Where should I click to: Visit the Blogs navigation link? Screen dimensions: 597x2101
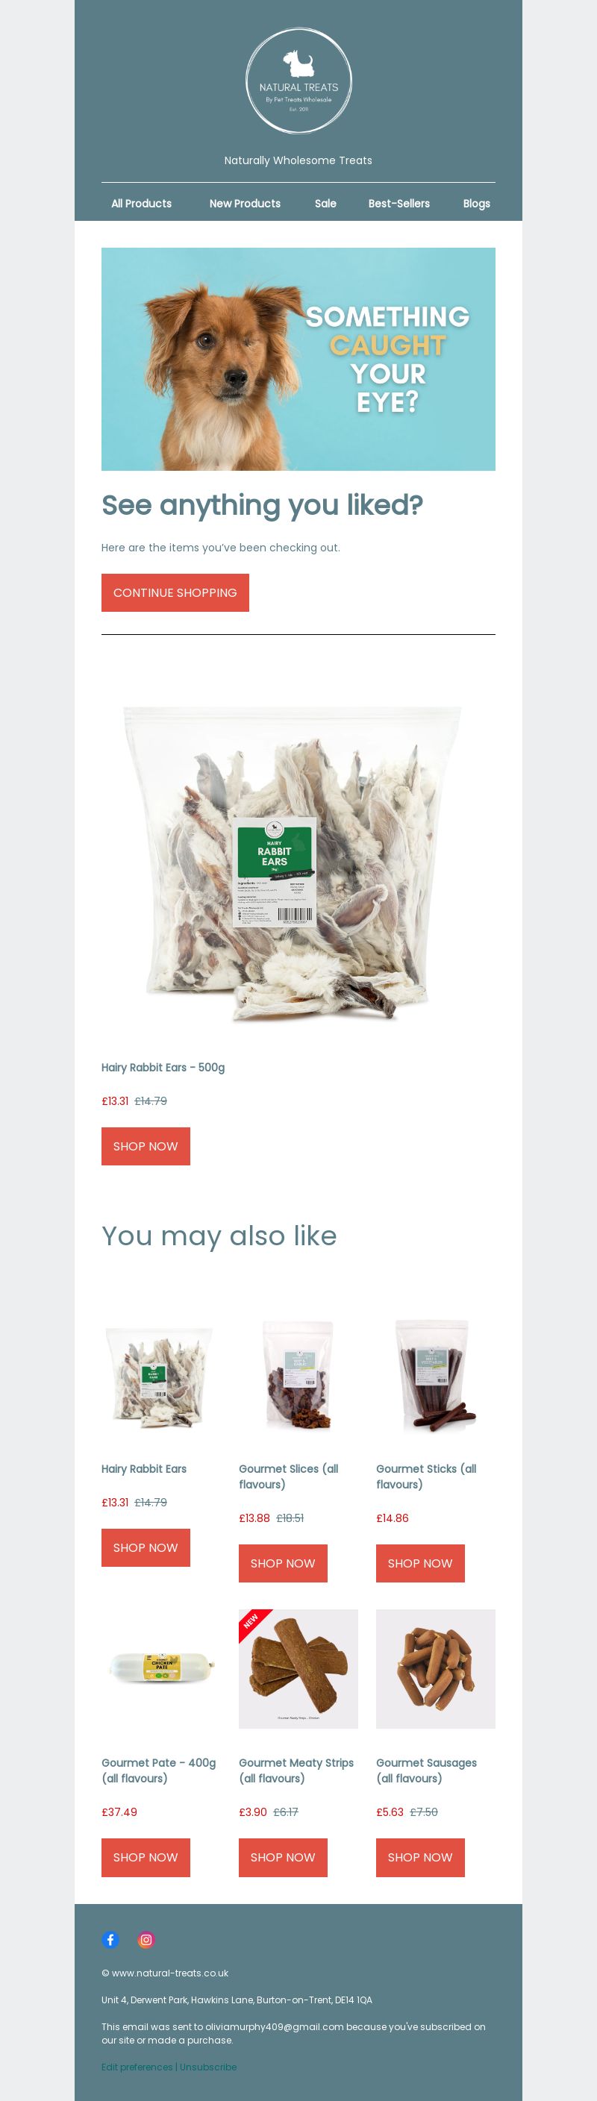click(476, 203)
